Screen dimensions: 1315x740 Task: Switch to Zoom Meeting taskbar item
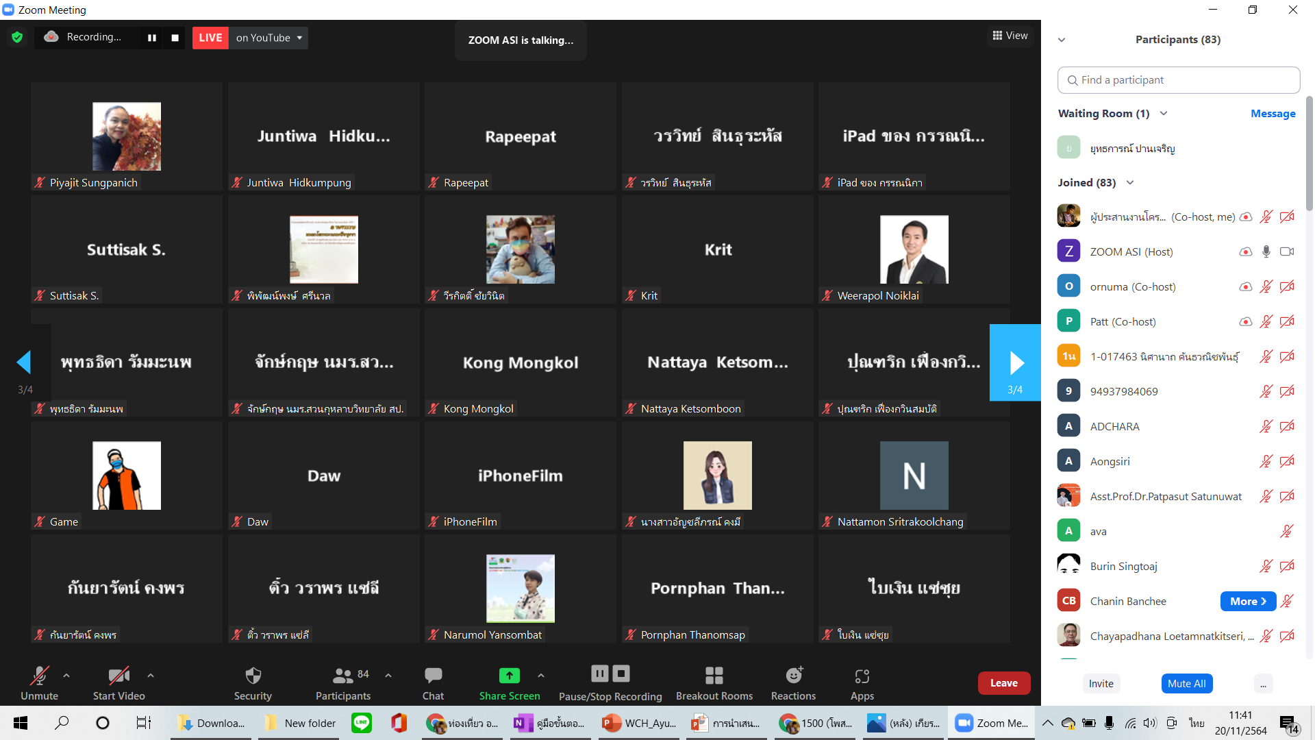[992, 723]
